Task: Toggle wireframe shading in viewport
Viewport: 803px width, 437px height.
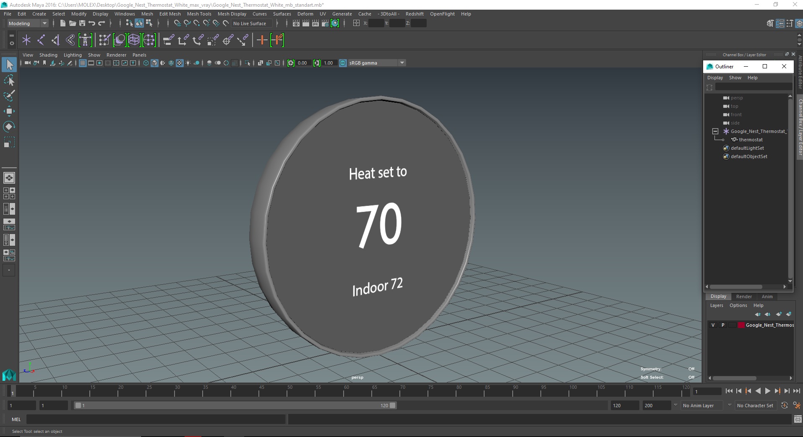Action: tap(146, 63)
